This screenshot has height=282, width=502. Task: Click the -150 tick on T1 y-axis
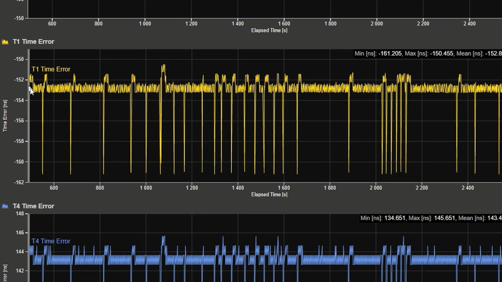pyautogui.click(x=19, y=59)
